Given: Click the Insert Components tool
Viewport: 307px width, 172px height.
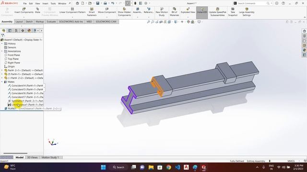Looking at the screenshot, I should 24,11.
